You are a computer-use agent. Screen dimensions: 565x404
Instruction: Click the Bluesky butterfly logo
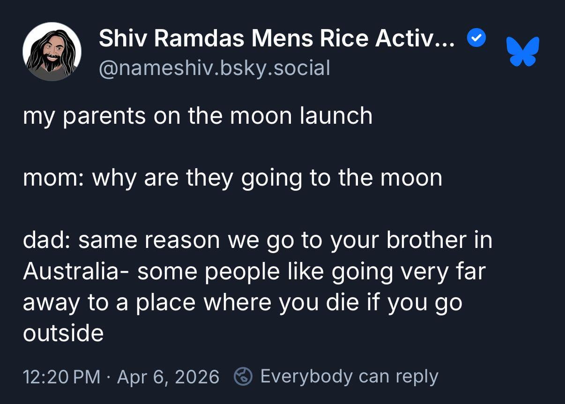(522, 51)
